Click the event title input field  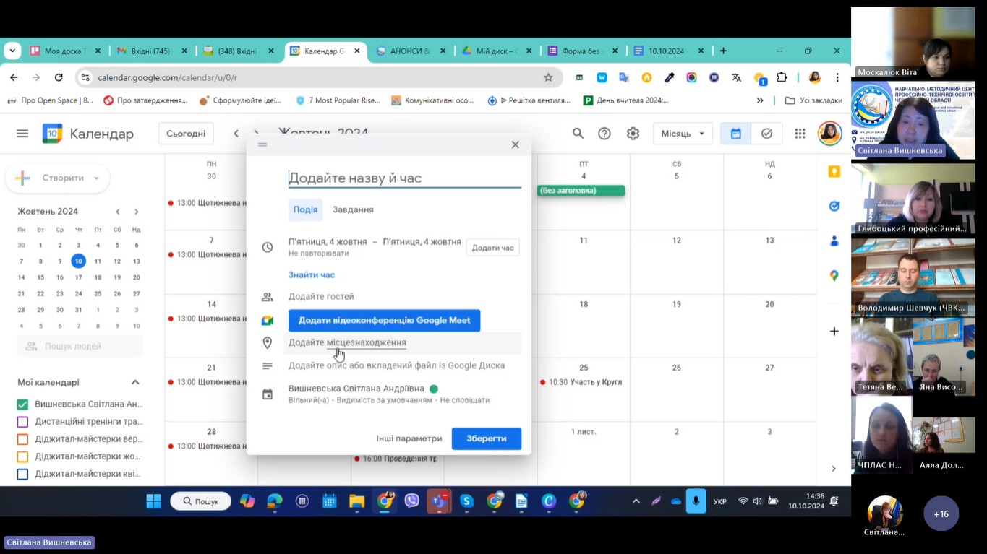tap(403, 178)
